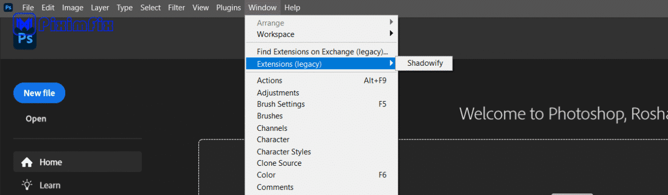Show the Brushes panel

pos(321,116)
